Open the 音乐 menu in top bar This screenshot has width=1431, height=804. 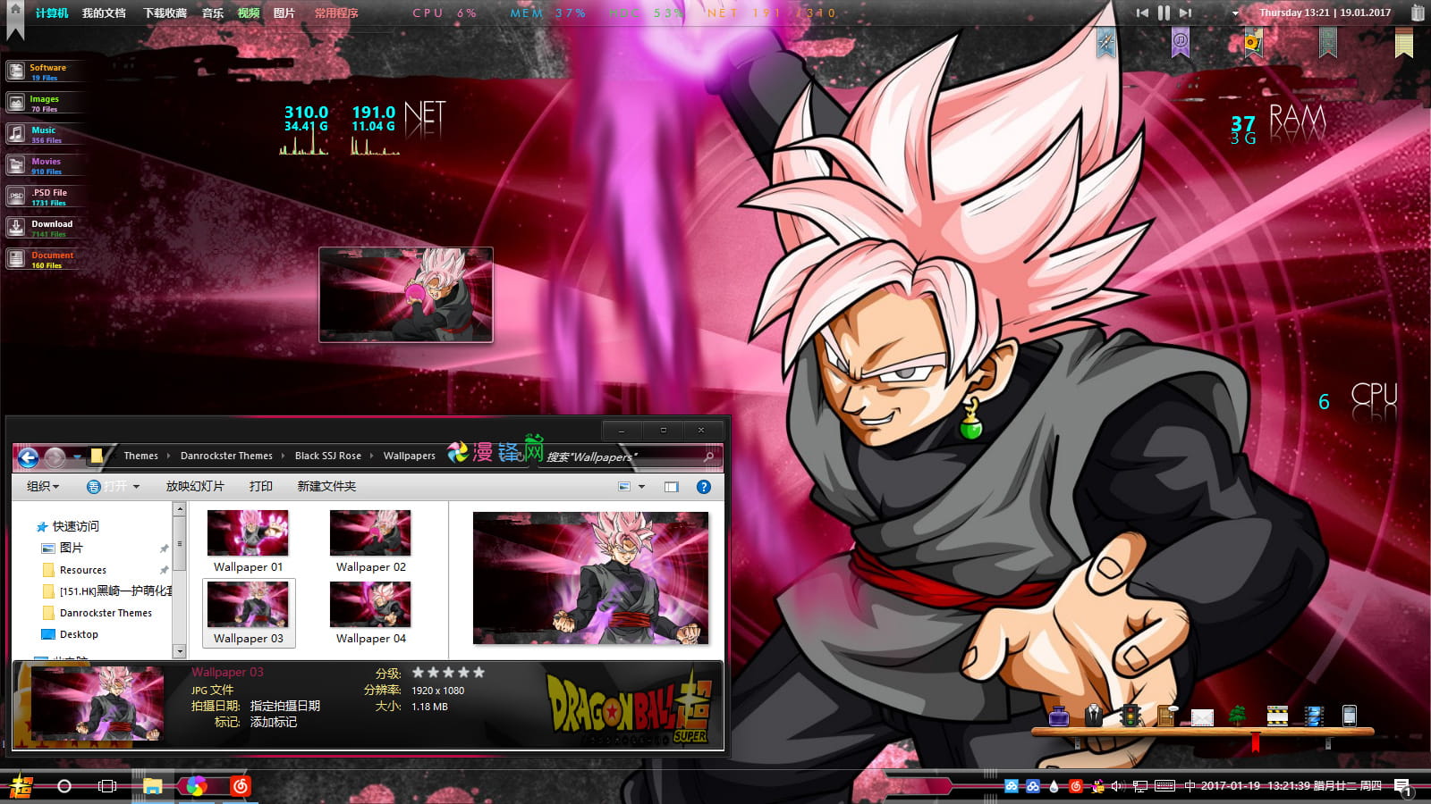[213, 13]
